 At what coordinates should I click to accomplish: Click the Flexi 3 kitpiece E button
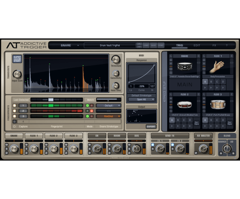tap(232, 94)
